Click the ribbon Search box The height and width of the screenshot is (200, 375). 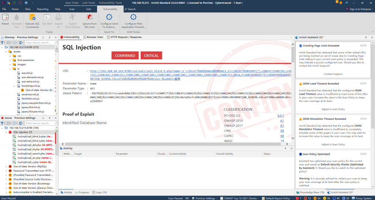pyautogui.click(x=130, y=9)
